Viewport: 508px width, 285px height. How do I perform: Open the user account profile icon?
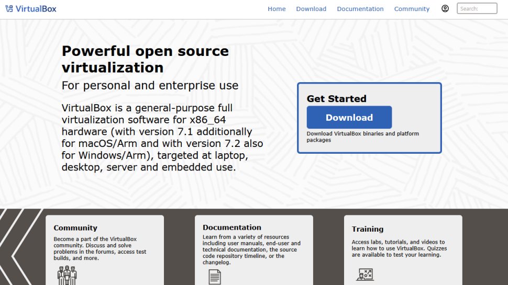[445, 9]
